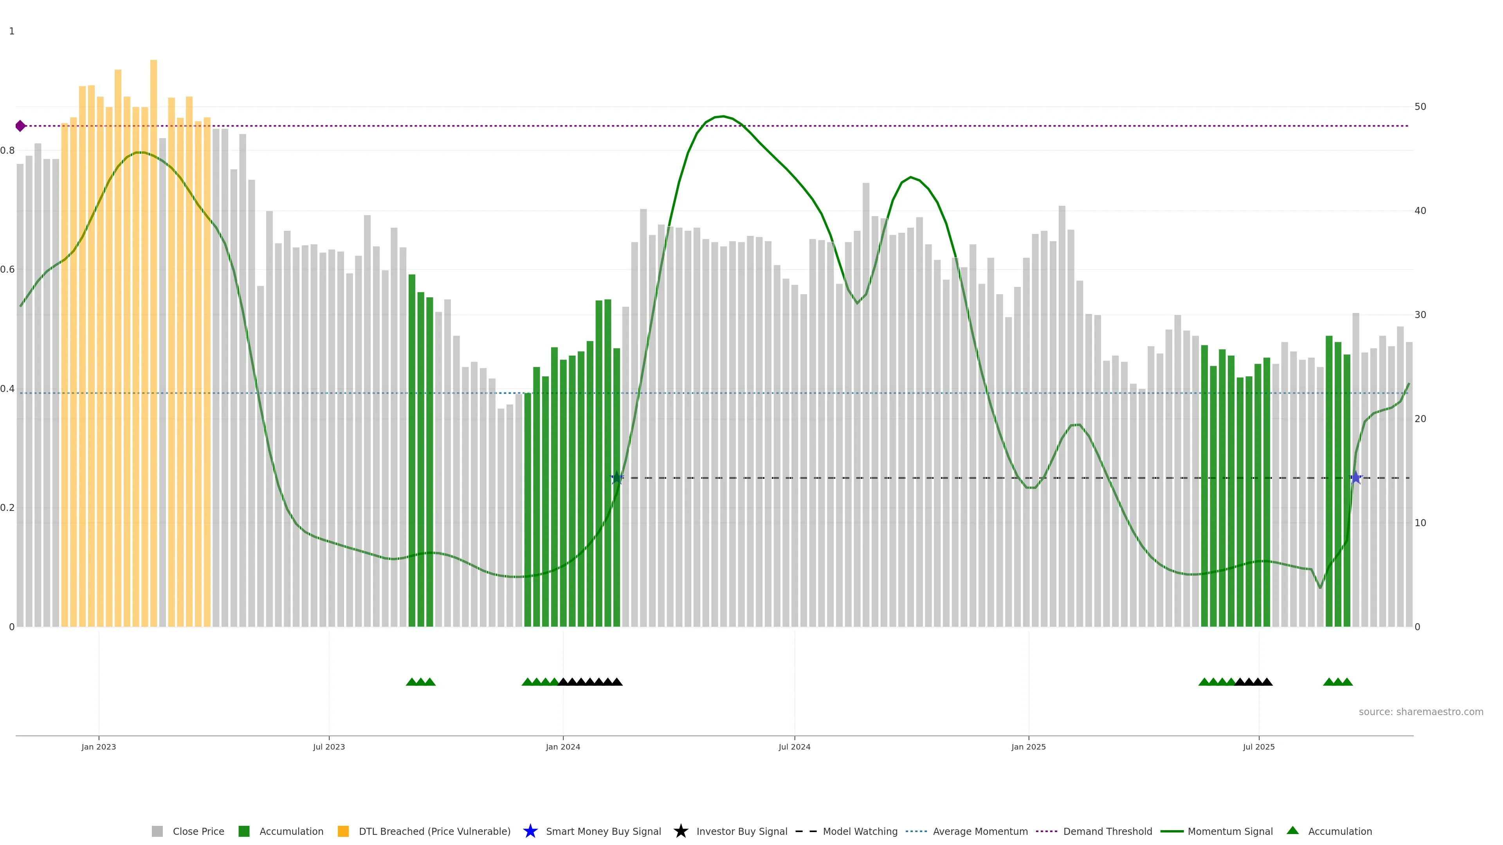Image resolution: width=1503 pixels, height=845 pixels.
Task: Click the Momentum Signal legend line
Action: (x=1171, y=831)
